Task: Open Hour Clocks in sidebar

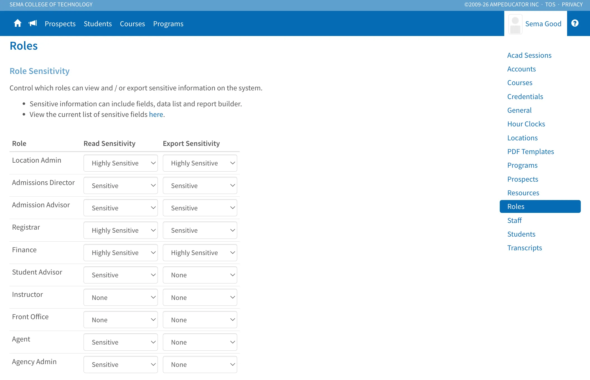Action: (526, 124)
